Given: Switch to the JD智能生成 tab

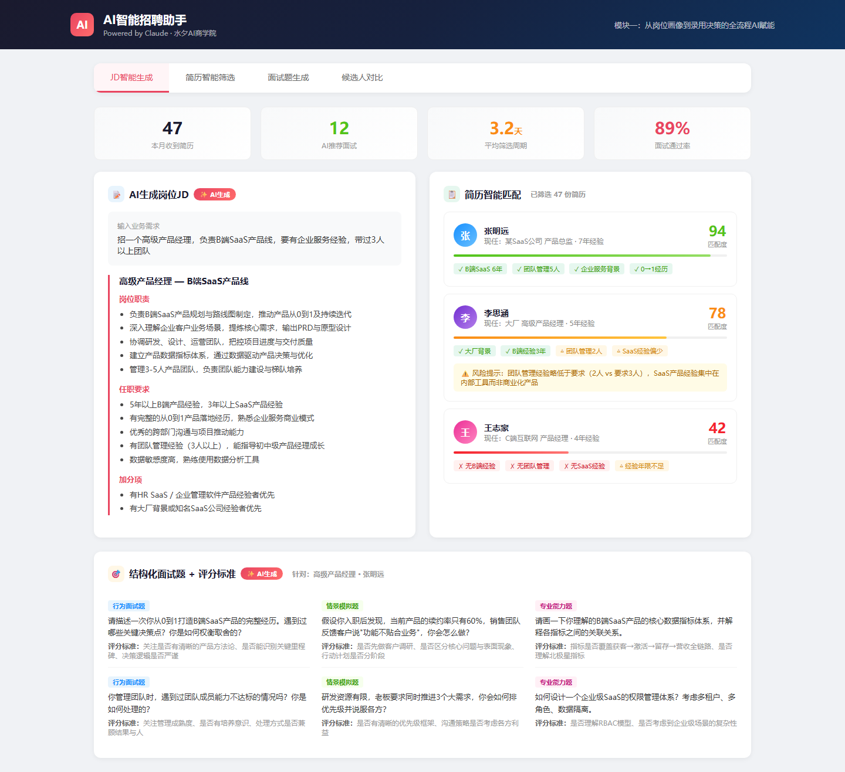Looking at the screenshot, I should point(131,77).
